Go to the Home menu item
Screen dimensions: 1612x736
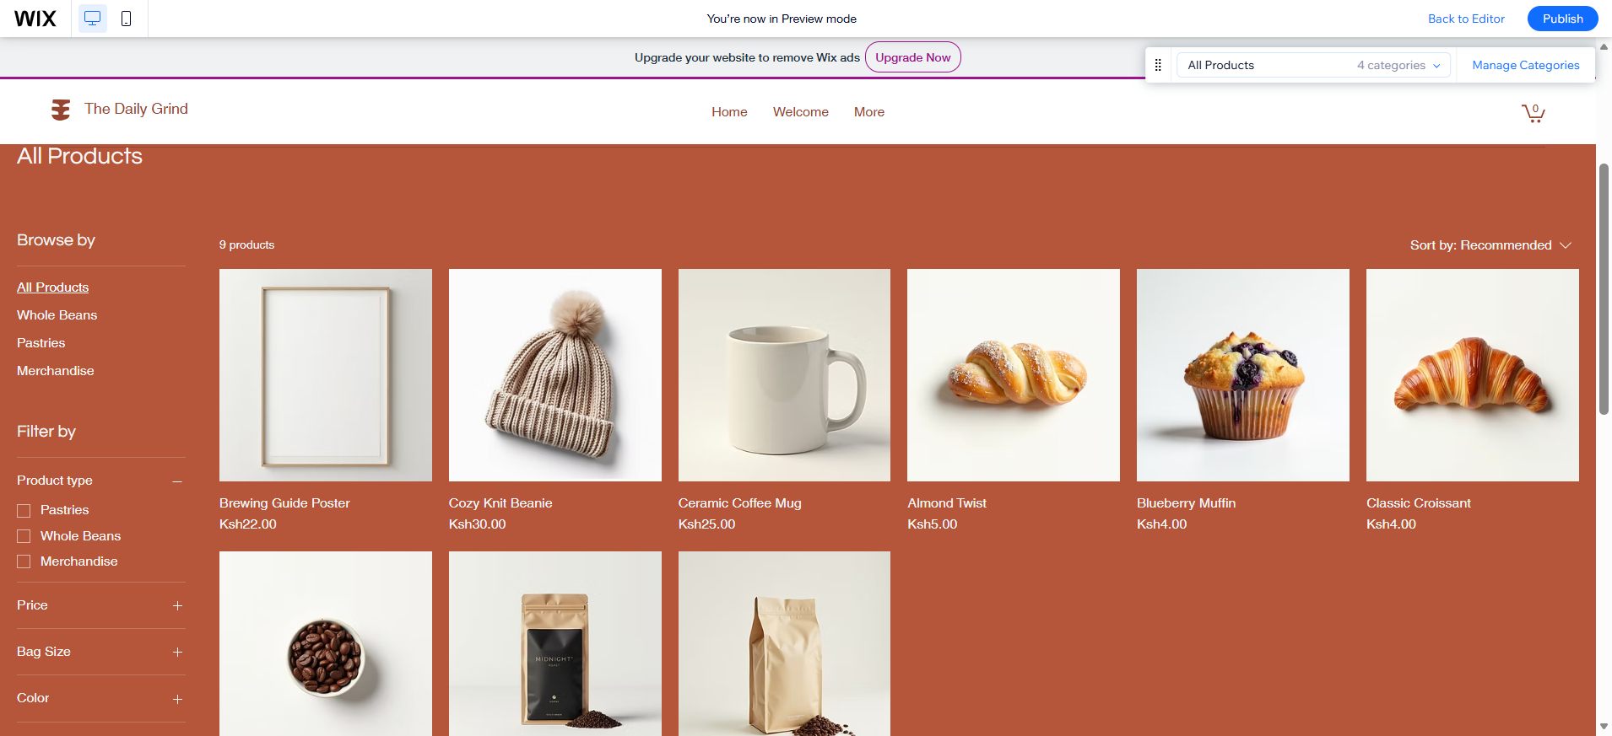[729, 112]
